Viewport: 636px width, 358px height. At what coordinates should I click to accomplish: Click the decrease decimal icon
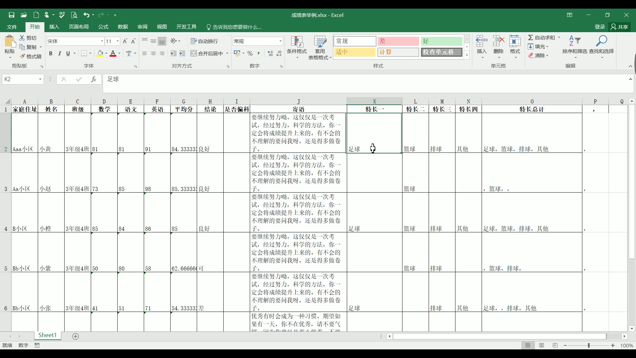coord(279,53)
